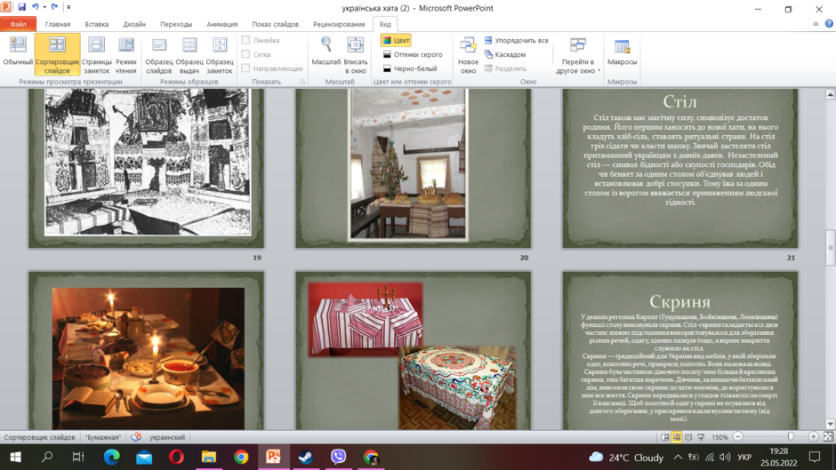This screenshot has height=470, width=836.
Task: Select Оттенки серого mode
Action: [413, 54]
